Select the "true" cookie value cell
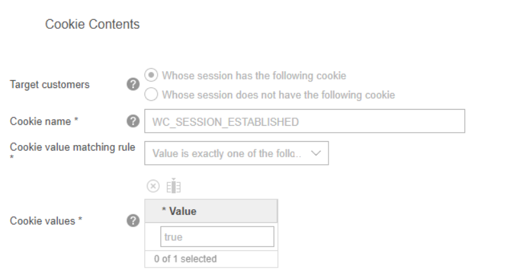The height and width of the screenshot is (274, 505). (x=217, y=237)
